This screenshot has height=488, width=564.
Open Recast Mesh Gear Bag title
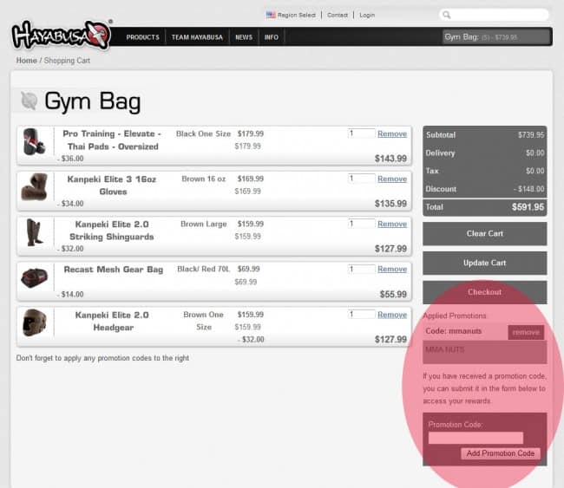coord(114,270)
